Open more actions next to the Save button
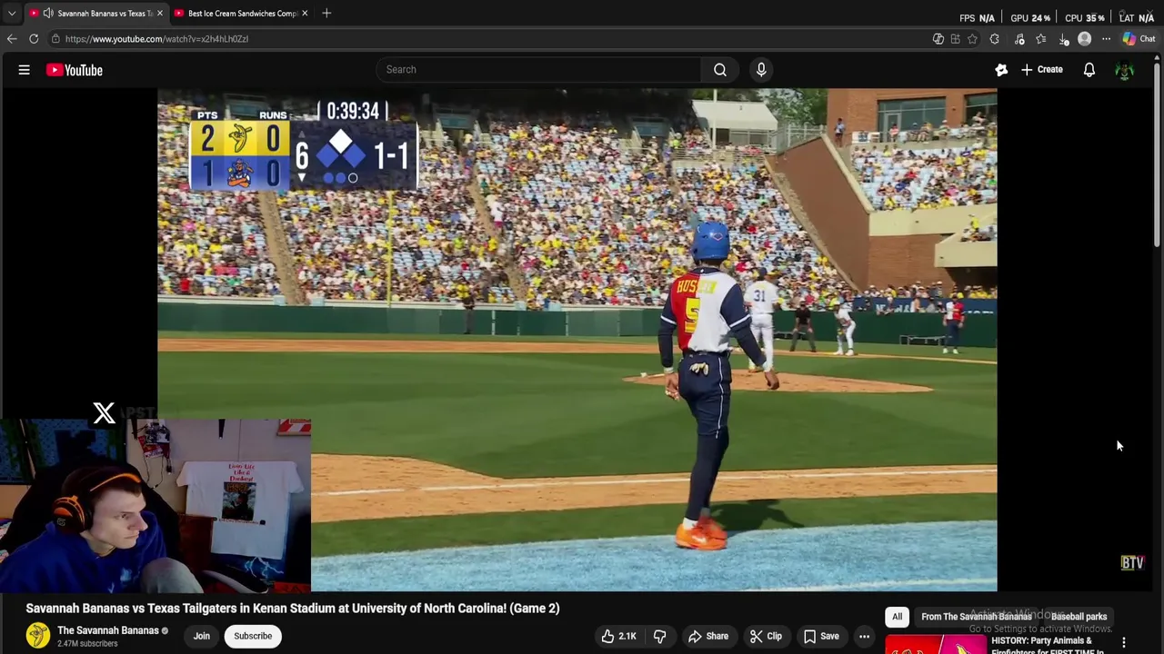 coord(864,636)
